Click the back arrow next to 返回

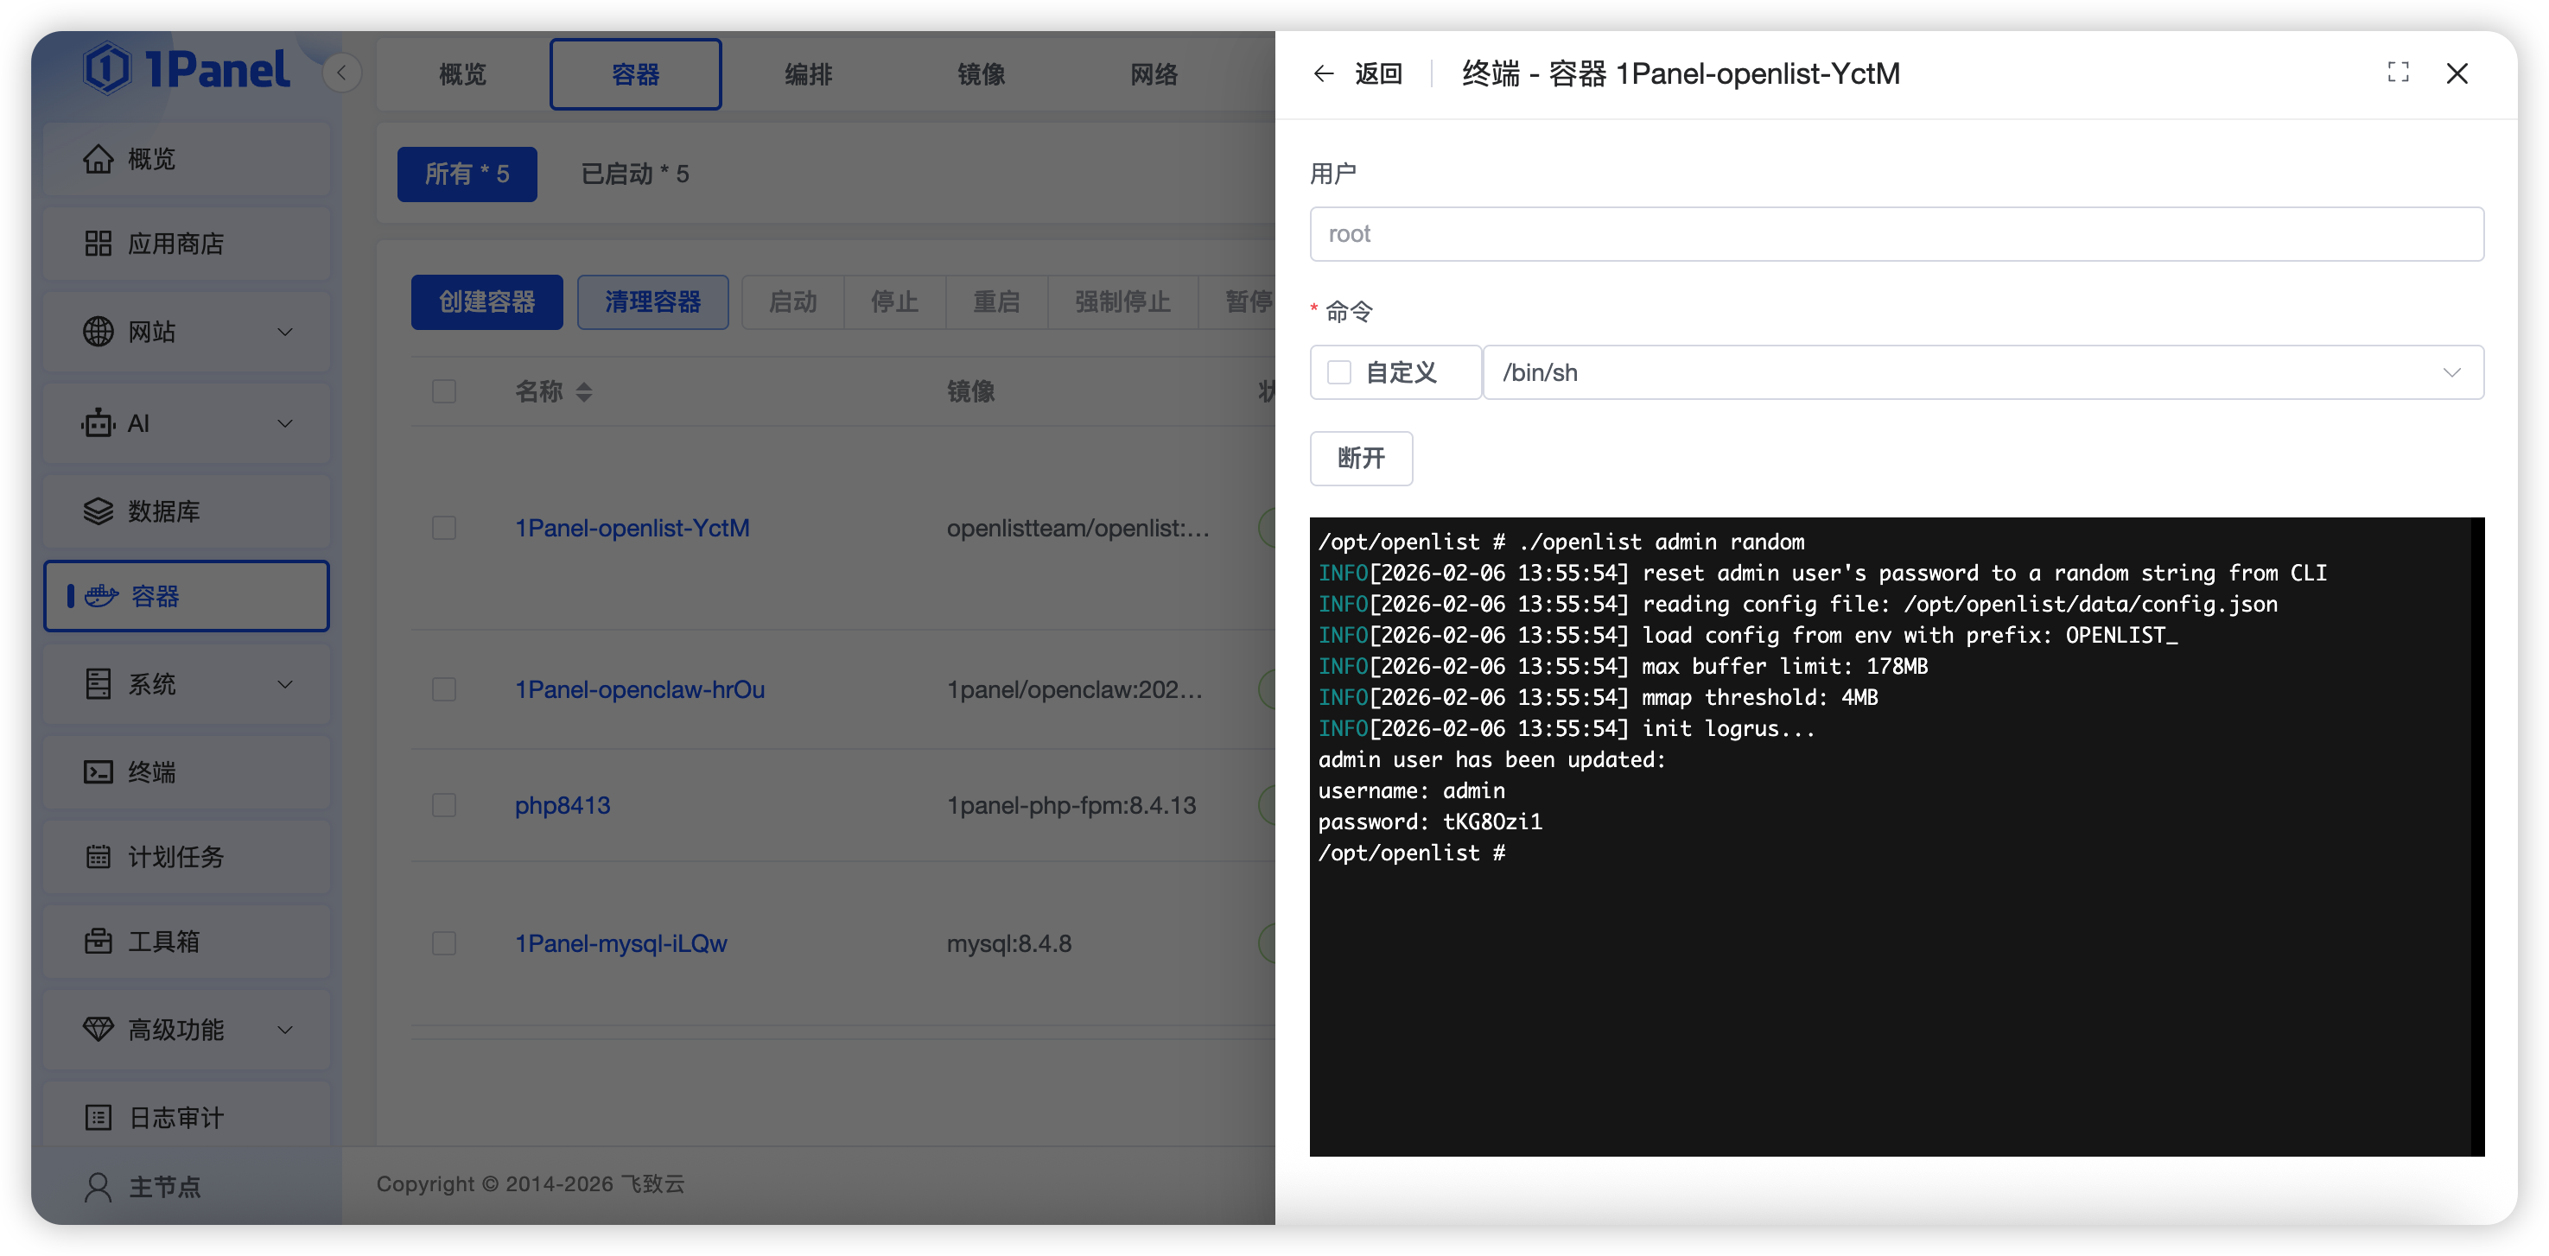(1323, 74)
